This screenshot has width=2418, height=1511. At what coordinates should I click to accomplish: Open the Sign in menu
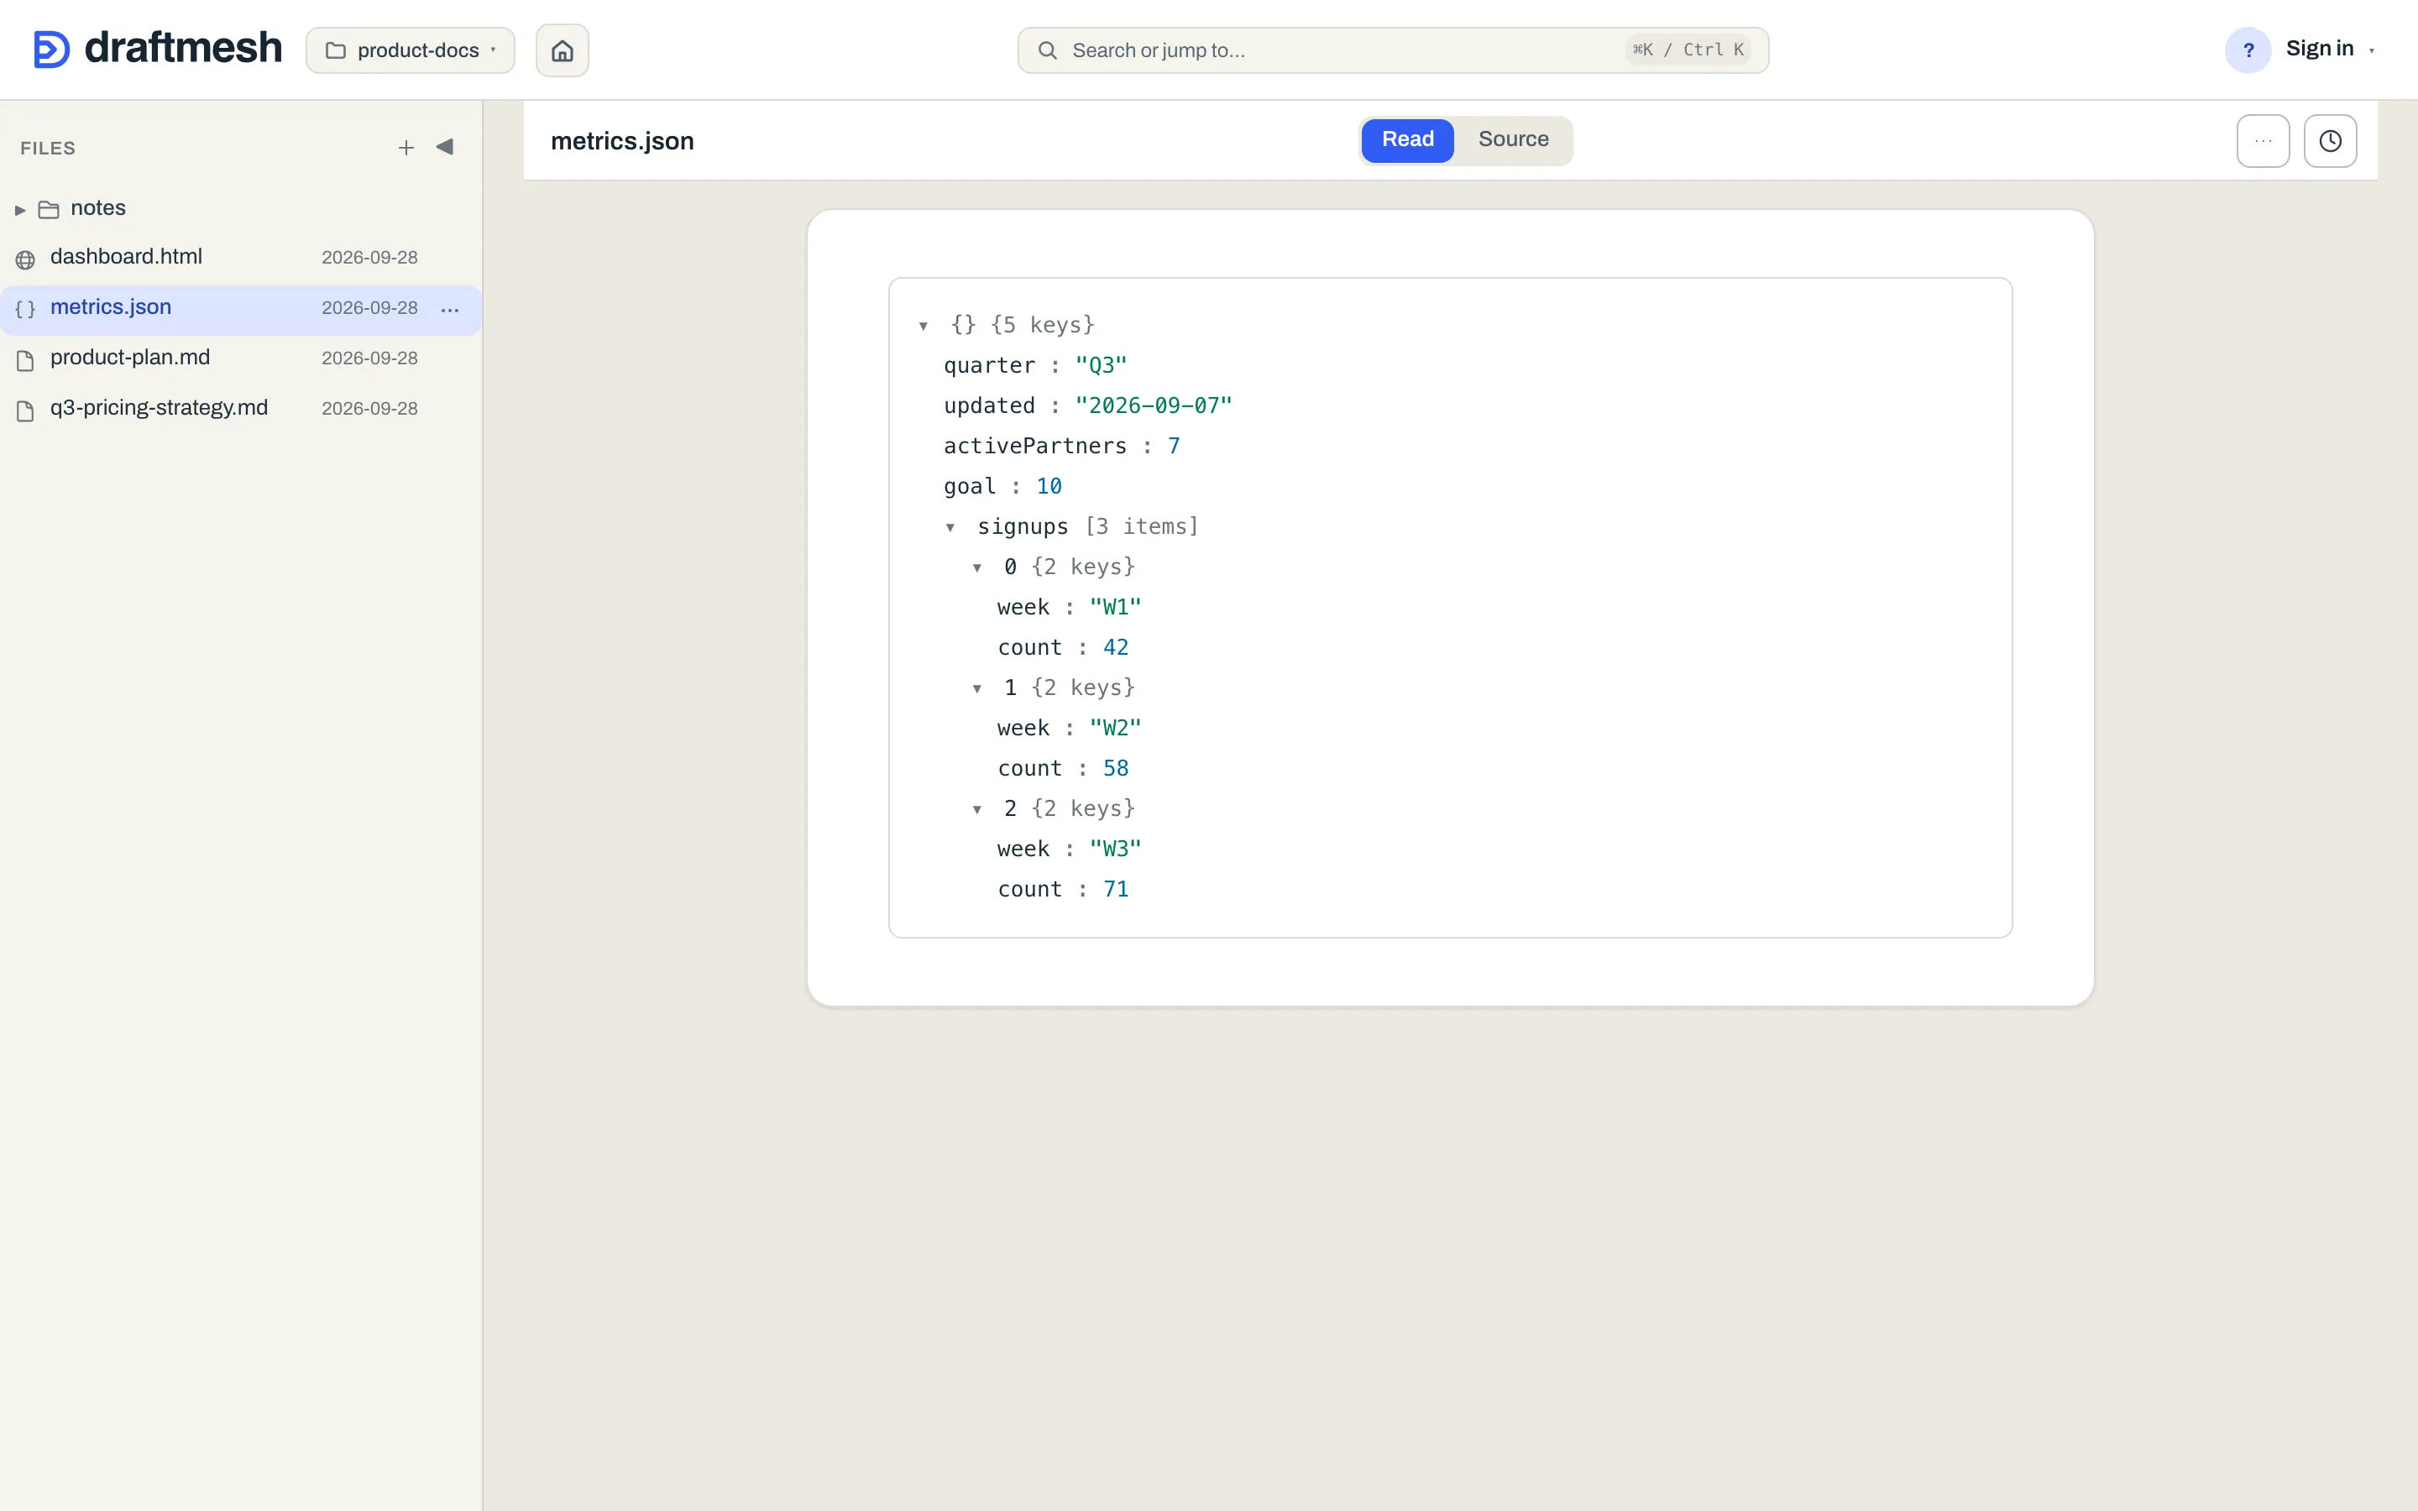pyautogui.click(x=2329, y=49)
